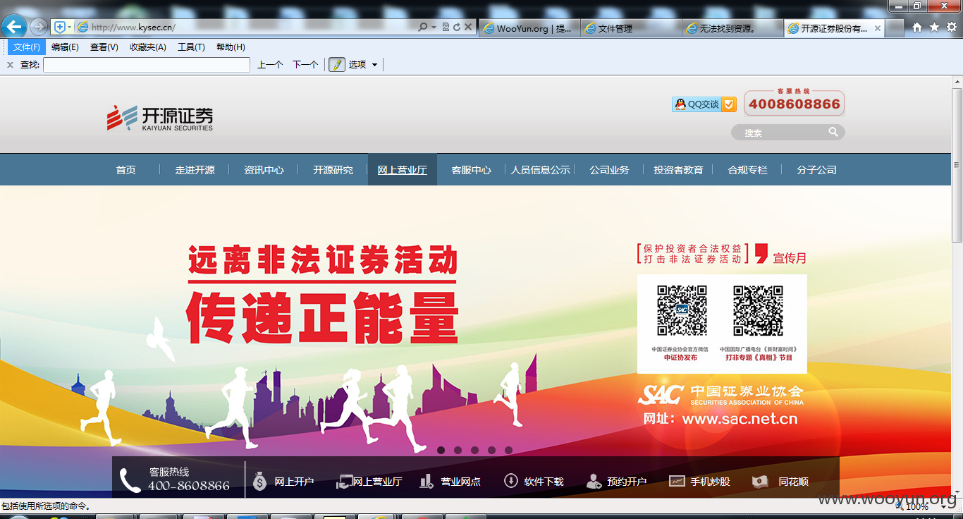Select the third carousel dot indicator
Screen dimensions: 963x519
(474, 450)
